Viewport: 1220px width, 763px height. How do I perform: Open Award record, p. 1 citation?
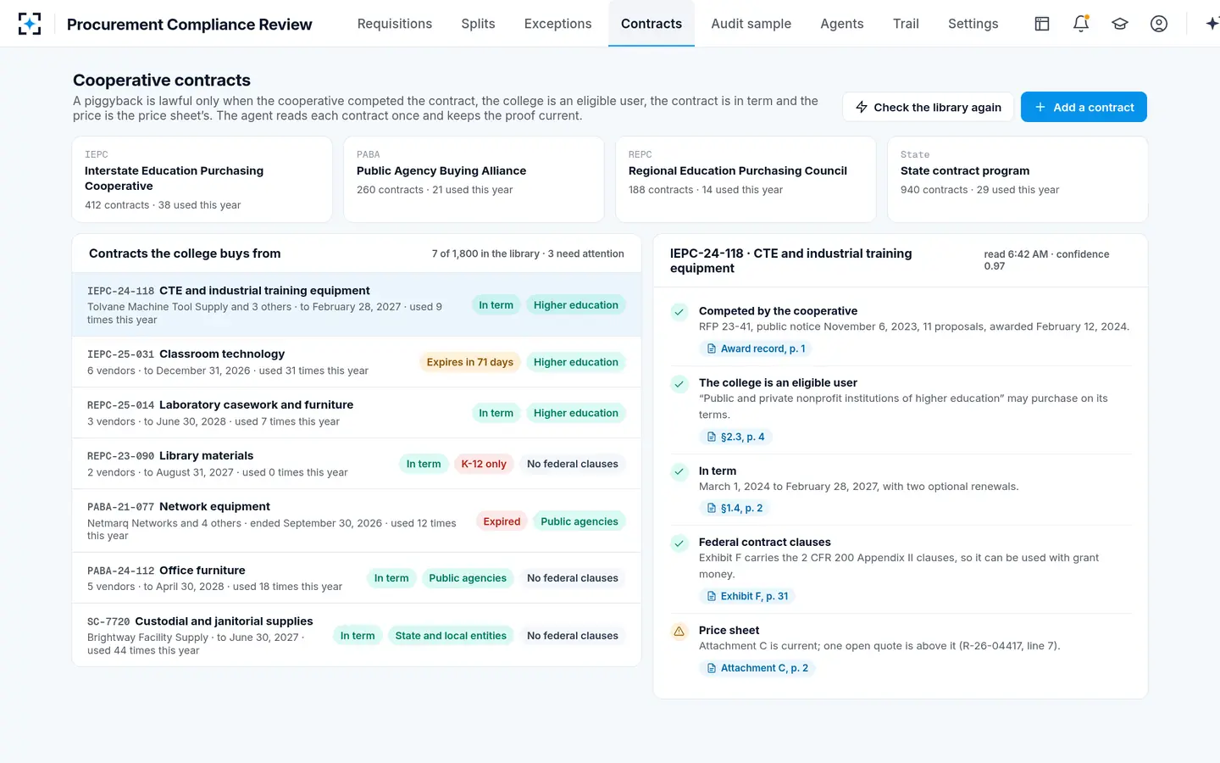tap(756, 348)
